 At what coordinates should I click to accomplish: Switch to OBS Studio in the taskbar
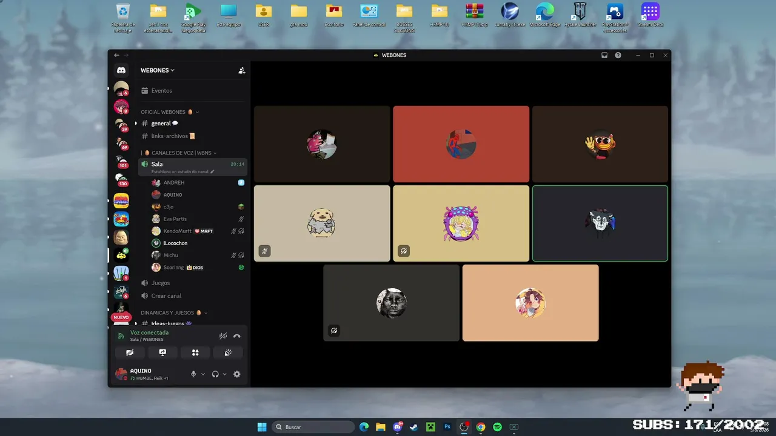coord(464,427)
